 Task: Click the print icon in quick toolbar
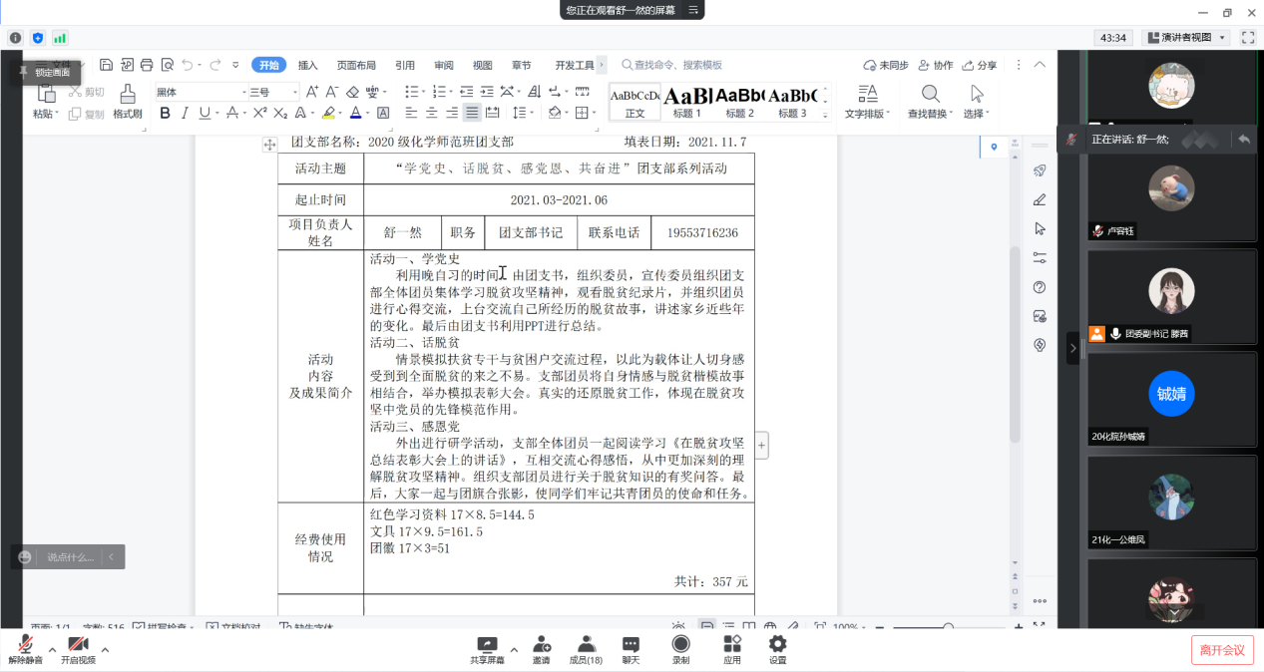point(147,65)
